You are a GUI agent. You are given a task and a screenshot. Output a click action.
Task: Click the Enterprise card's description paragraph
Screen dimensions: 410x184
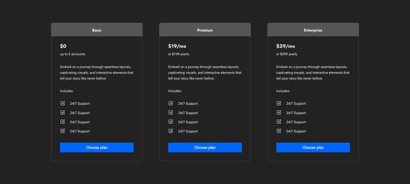pyautogui.click(x=313, y=73)
